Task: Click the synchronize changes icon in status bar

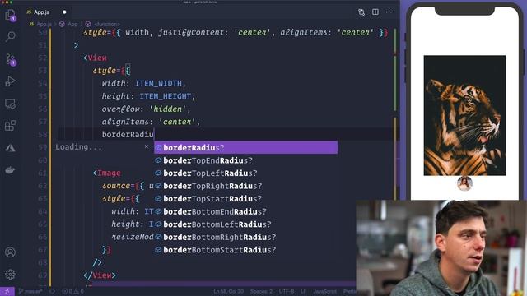Action: point(52,291)
